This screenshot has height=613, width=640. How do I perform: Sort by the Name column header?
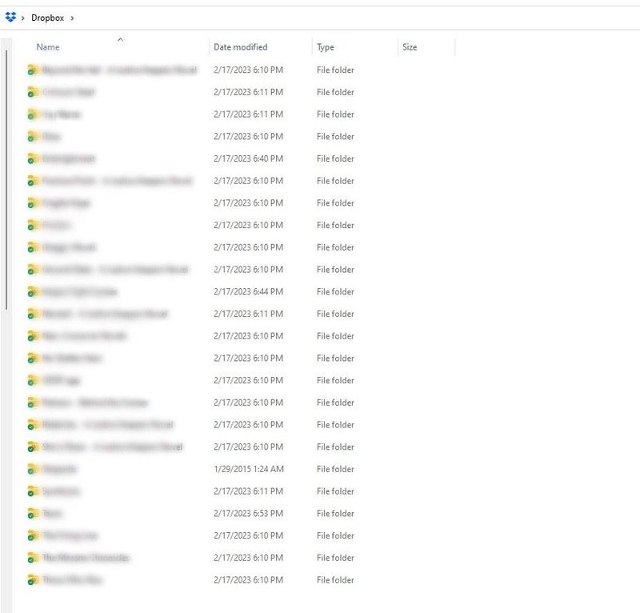point(48,47)
